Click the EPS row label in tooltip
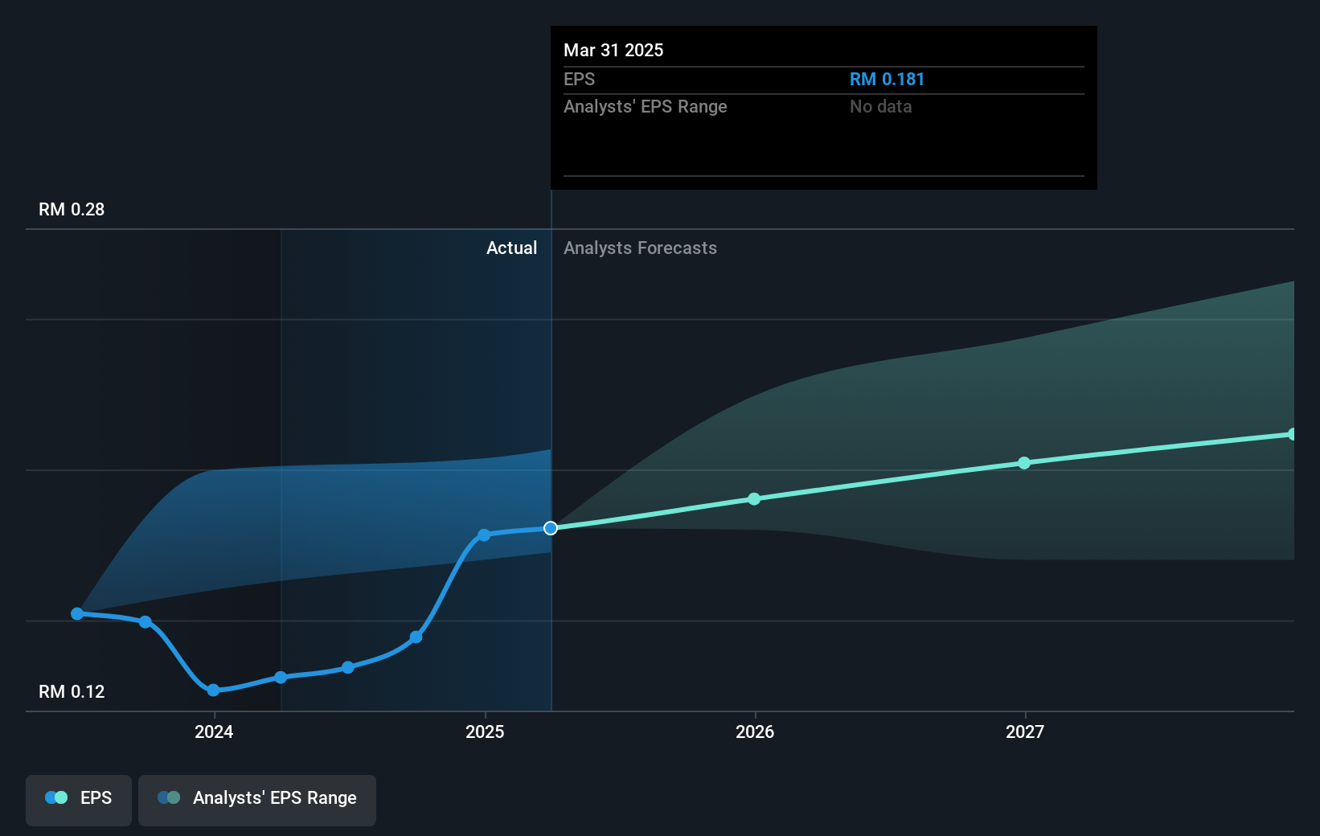The height and width of the screenshot is (836, 1320). coord(579,79)
